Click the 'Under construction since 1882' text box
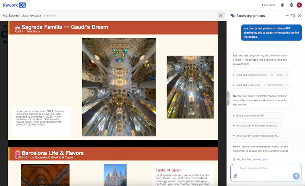 point(42,121)
